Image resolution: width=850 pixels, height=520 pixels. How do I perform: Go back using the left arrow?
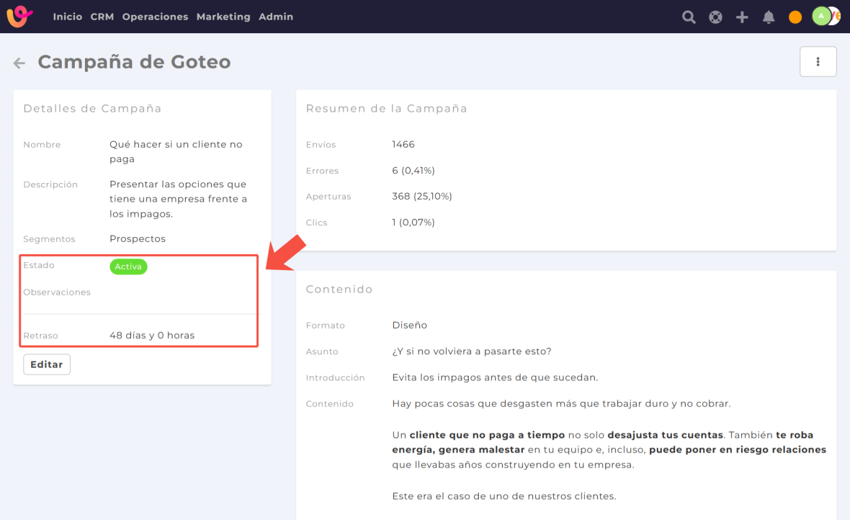(x=19, y=63)
